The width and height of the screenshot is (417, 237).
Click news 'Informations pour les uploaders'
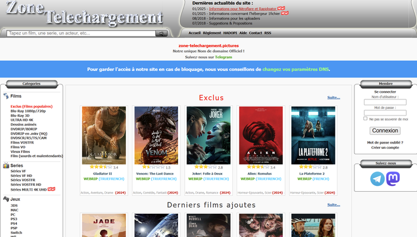pyautogui.click(x=234, y=18)
